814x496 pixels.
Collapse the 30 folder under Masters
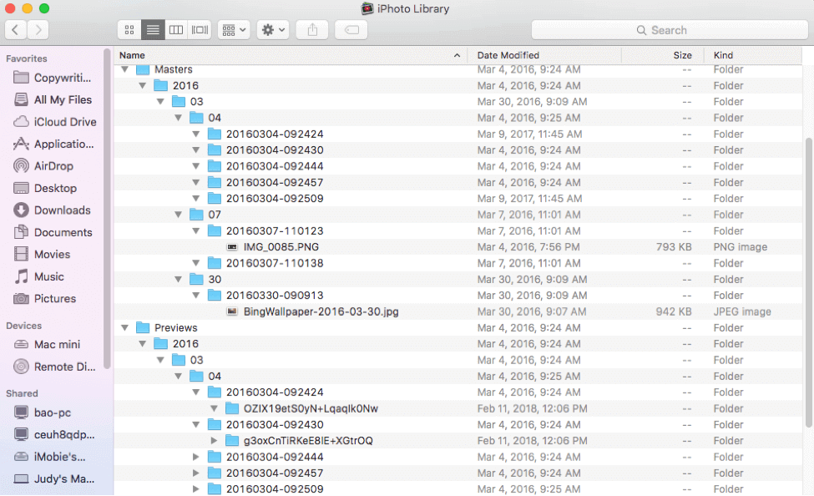point(178,280)
